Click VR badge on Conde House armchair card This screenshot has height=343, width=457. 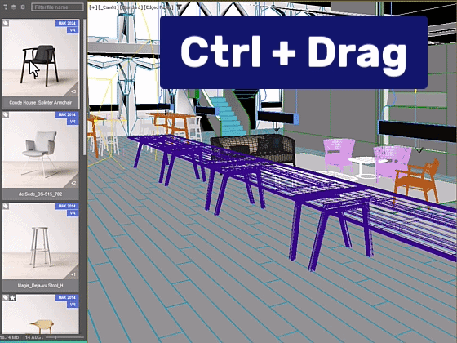click(x=73, y=30)
